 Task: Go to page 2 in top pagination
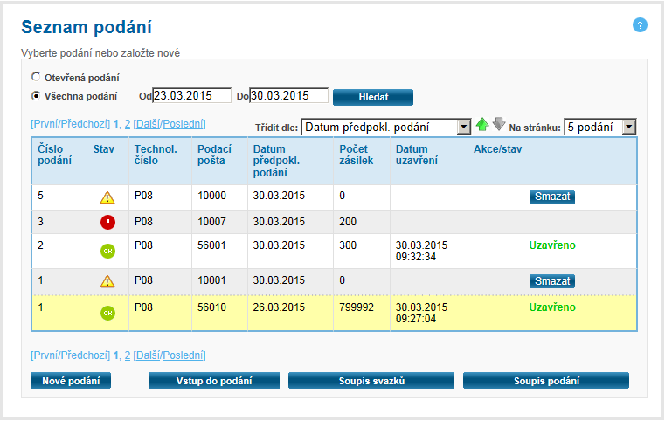point(128,124)
